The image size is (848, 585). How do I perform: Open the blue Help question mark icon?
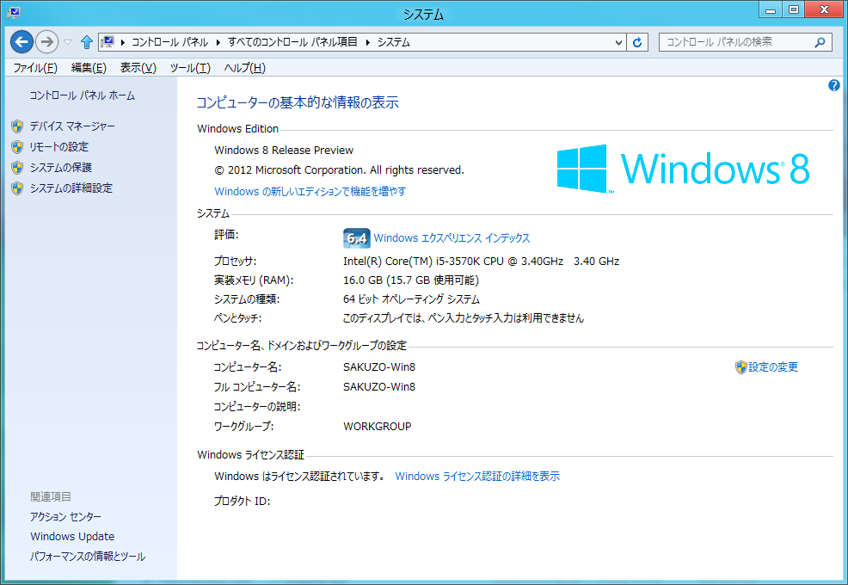coord(834,85)
